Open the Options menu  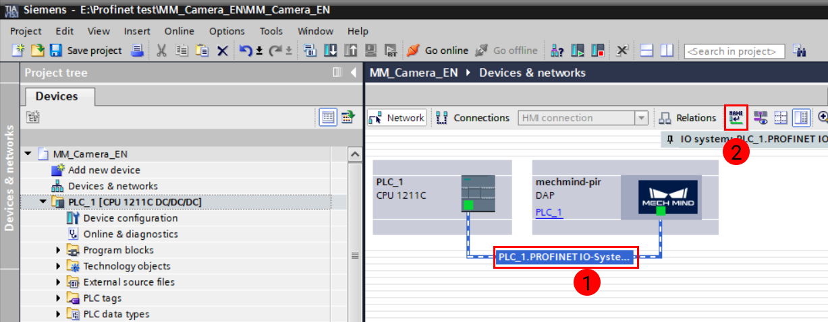click(227, 31)
